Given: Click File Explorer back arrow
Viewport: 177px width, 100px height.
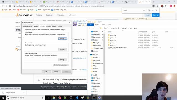Looking at the screenshot, I should click(90, 28).
